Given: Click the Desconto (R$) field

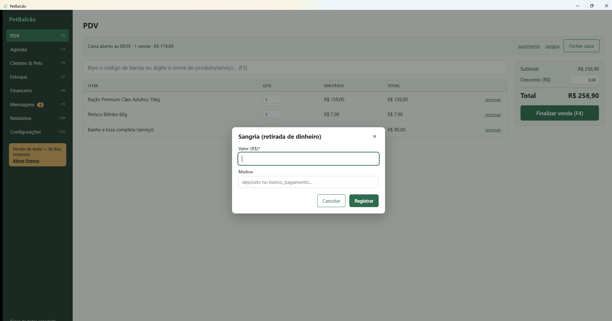Looking at the screenshot, I should pyautogui.click(x=584, y=80).
